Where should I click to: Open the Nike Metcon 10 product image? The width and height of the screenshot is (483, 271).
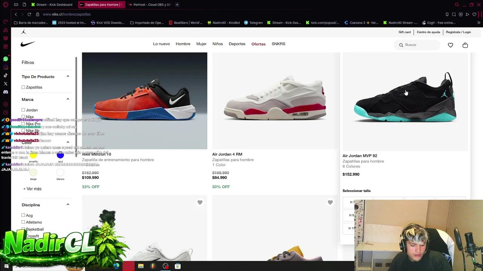click(x=145, y=101)
